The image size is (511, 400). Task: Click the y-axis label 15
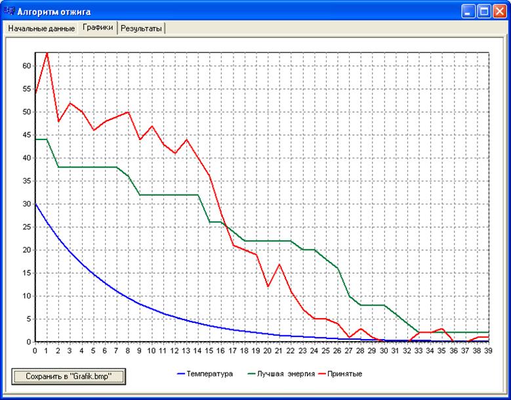tap(26, 273)
